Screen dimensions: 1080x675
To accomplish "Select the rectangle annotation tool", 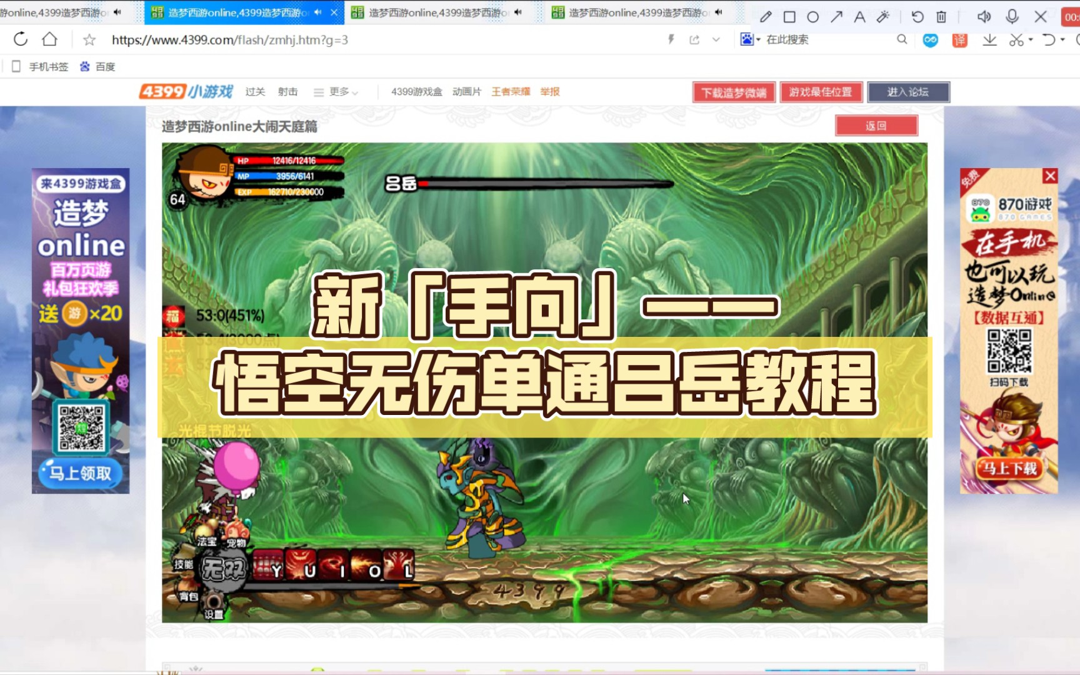I will point(789,17).
